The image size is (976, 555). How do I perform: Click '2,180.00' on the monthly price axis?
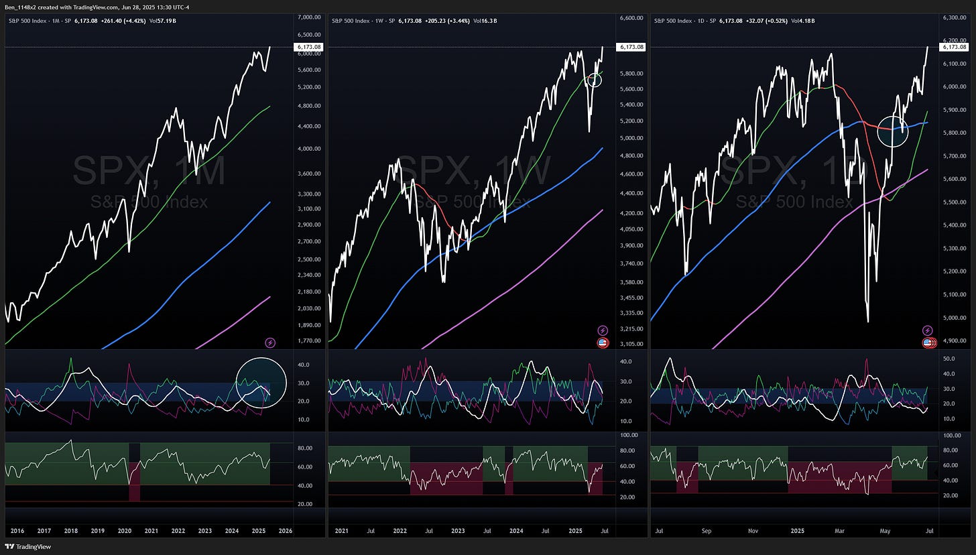(309, 292)
